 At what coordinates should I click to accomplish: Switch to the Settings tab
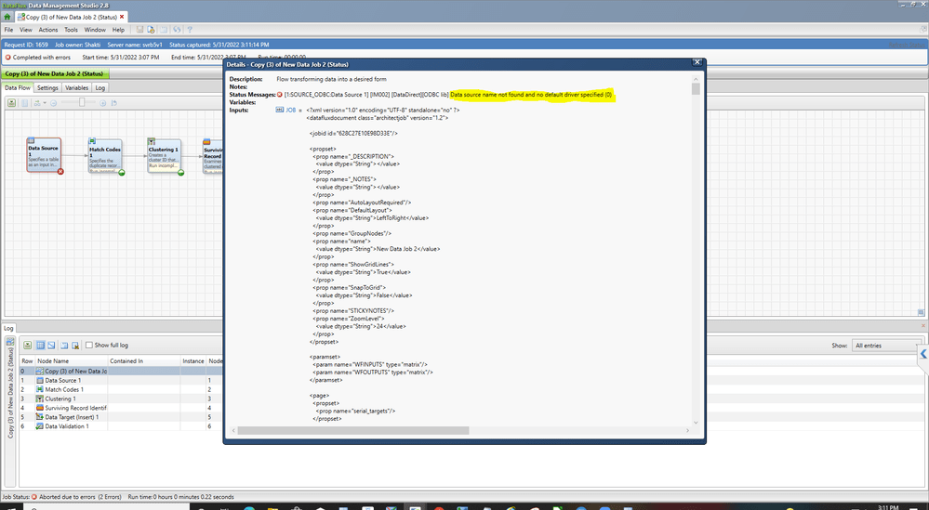pyautogui.click(x=47, y=87)
